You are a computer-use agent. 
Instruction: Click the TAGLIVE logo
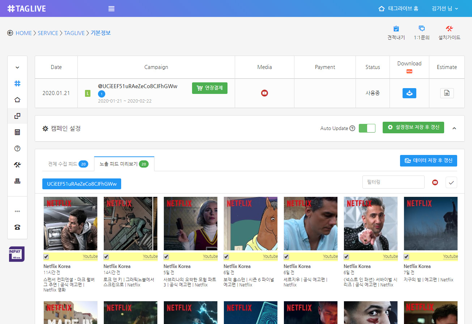point(26,9)
